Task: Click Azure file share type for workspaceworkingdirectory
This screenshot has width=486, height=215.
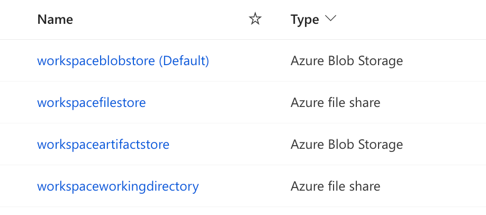Action: pyautogui.click(x=335, y=186)
